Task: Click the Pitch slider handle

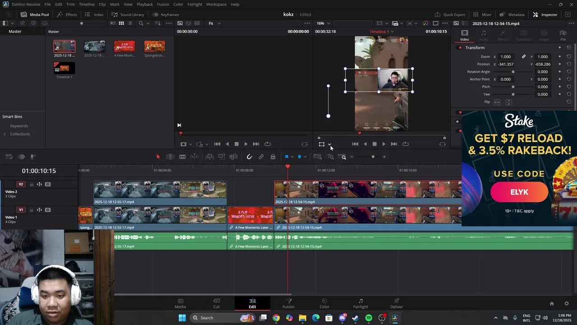Action: pos(513,87)
